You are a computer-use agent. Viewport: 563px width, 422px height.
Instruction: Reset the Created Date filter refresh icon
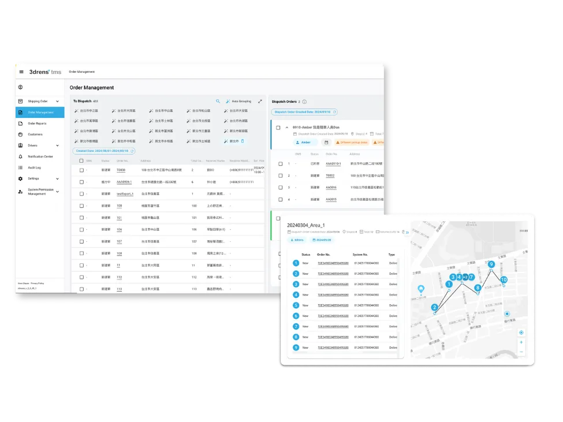132,151
